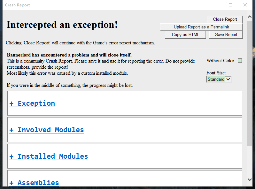Image resolution: width=255 pixels, height=189 pixels.
Task: Click 'Most likely this error was caused' line
Action: pos(67,73)
